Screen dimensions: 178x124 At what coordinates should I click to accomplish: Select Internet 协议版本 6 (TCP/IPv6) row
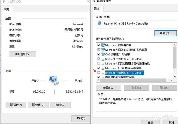124,73
